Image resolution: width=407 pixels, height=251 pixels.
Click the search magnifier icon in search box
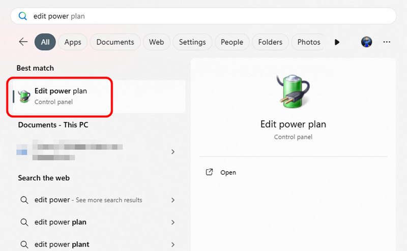[x=22, y=16]
